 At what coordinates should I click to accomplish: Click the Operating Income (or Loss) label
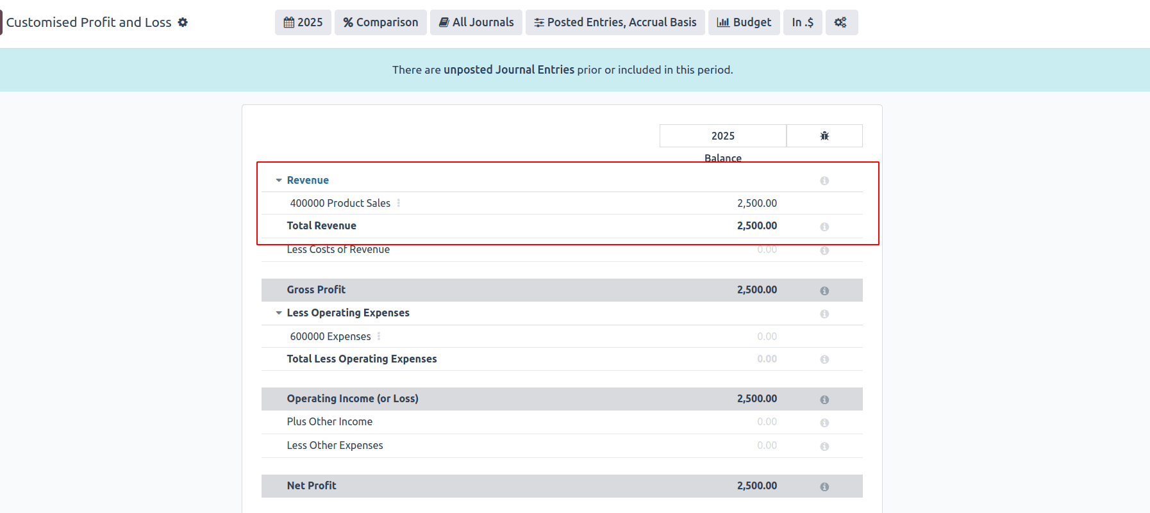tap(353, 398)
